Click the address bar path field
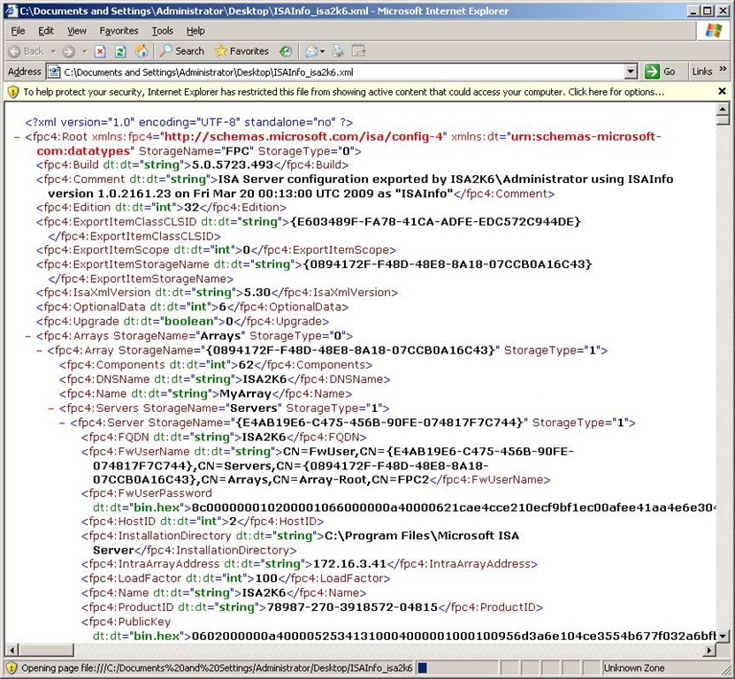Screen dimensions: 735x679 pyautogui.click(x=343, y=72)
